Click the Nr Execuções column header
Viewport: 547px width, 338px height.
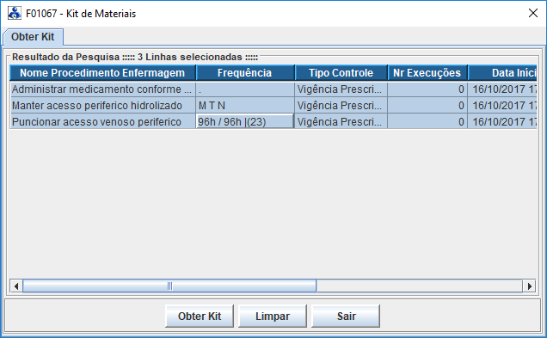click(427, 73)
